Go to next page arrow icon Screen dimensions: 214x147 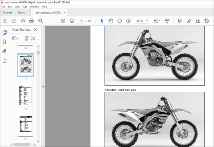pyautogui.click(x=72, y=21)
